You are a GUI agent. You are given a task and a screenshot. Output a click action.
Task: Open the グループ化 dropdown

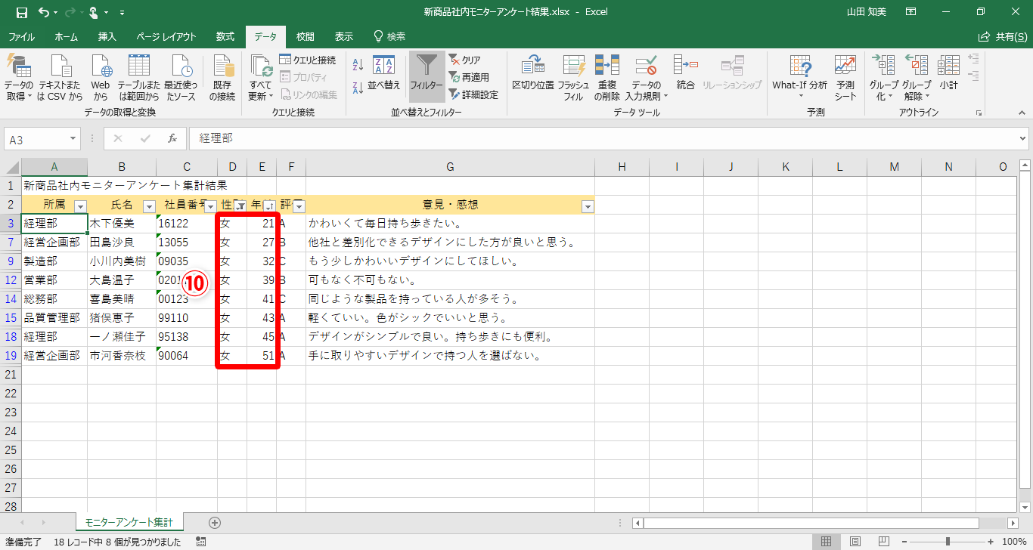click(x=883, y=78)
